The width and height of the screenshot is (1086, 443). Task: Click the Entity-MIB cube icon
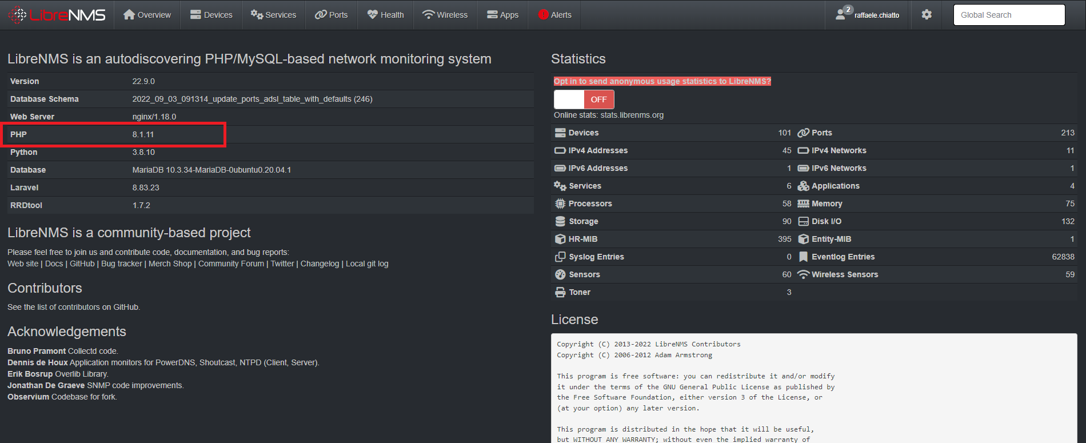[x=803, y=239]
